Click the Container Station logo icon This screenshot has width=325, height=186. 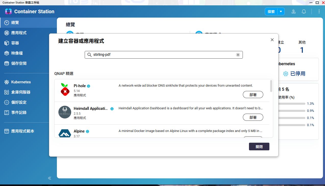[x=8, y=11]
